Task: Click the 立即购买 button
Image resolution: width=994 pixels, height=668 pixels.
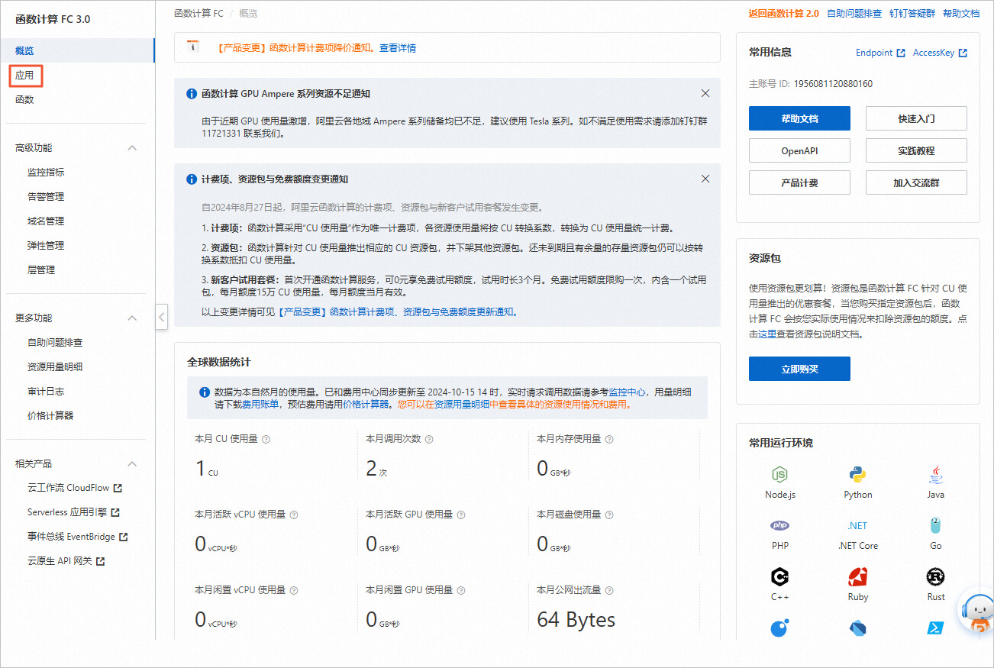Action: click(x=799, y=369)
